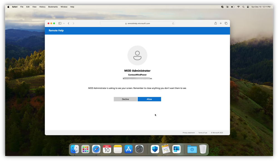Click the © Microsoft 2023 footer text

tap(217, 133)
